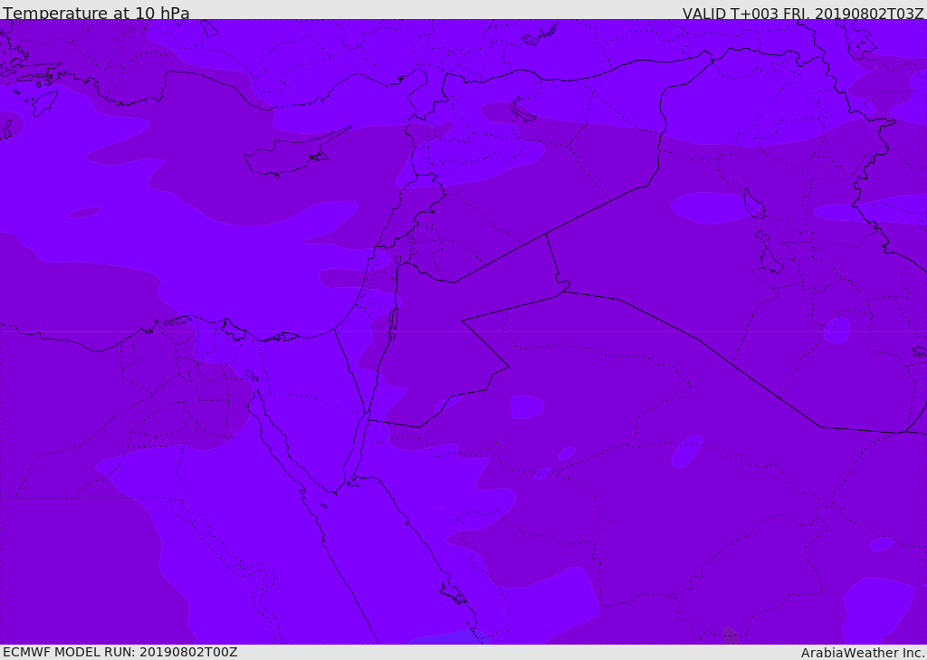Click the 'VALID T+003 FRI. 20190802T03Z' timestamp
Viewport: 927px width, 660px height.
pos(803,13)
